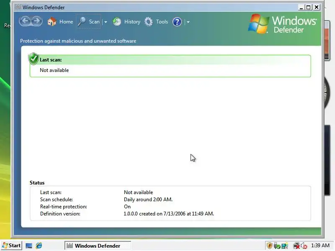Open Tools with the gear icon
The height and width of the screenshot is (251, 335).
click(156, 22)
